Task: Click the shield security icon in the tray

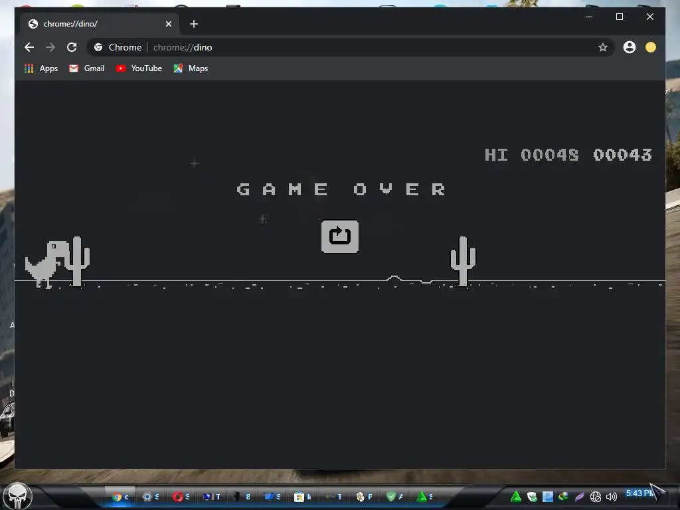Action: [532, 497]
